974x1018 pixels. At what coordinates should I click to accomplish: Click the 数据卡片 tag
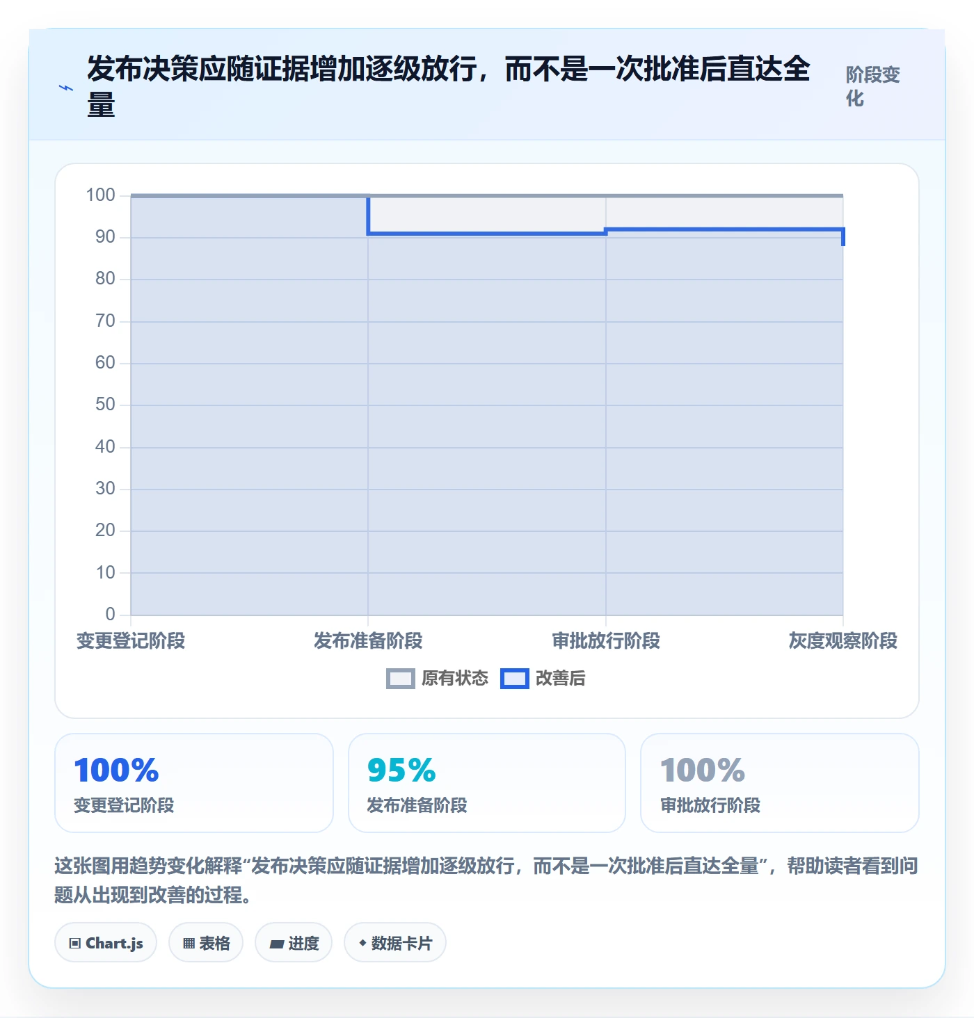(x=395, y=943)
